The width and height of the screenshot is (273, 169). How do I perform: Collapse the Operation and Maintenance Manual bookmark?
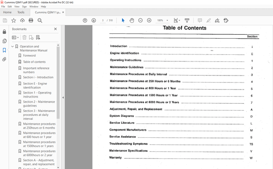(x=12, y=47)
